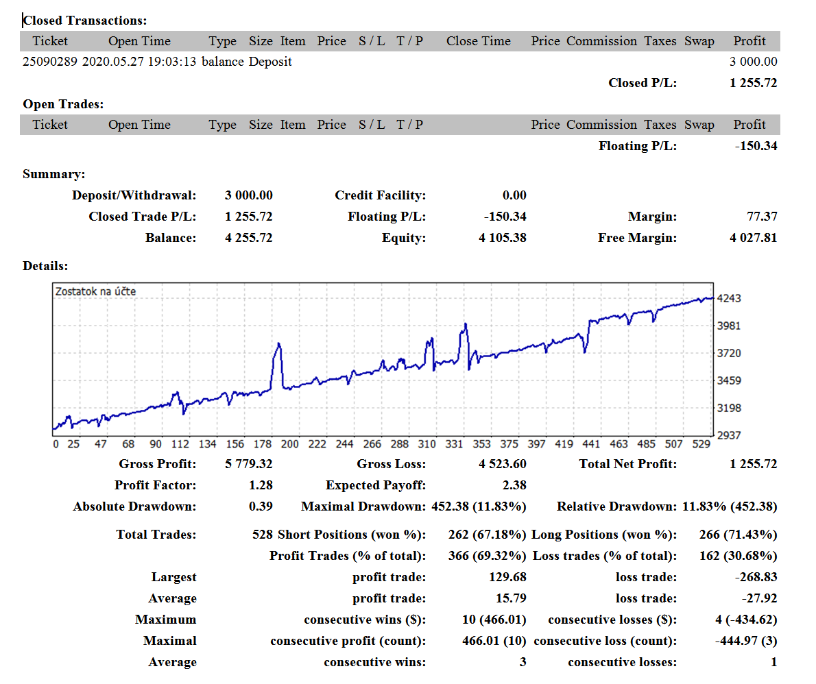Click the Maximal Drawdown value 452.38 (11.83%)
816x684 pixels.
coord(479,506)
